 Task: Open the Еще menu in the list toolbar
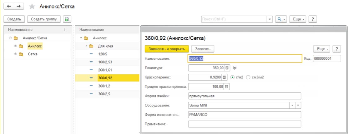(298, 19)
